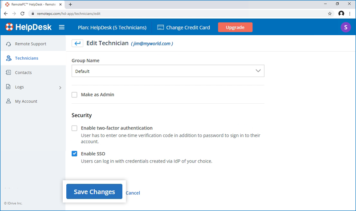Click the Cancel link

[133, 193]
